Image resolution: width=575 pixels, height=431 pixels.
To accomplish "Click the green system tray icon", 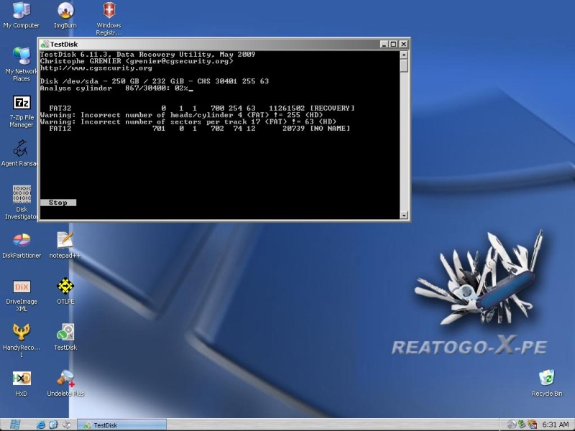I will click(522, 425).
